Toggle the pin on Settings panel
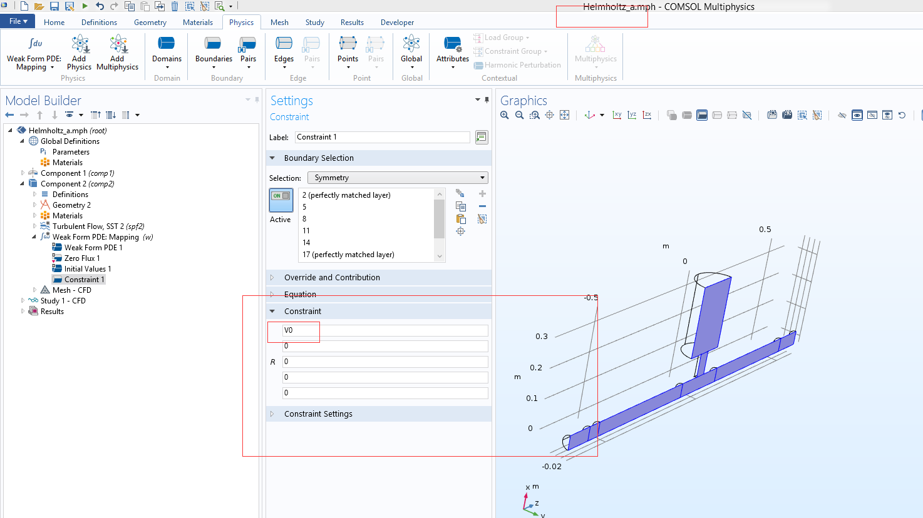The width and height of the screenshot is (923, 518). point(487,100)
